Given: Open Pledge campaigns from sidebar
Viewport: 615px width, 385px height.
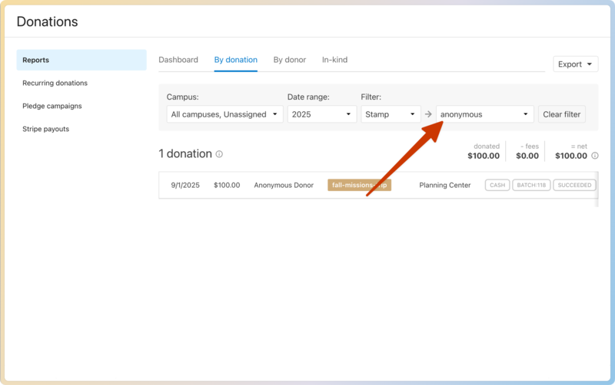Looking at the screenshot, I should pos(52,106).
